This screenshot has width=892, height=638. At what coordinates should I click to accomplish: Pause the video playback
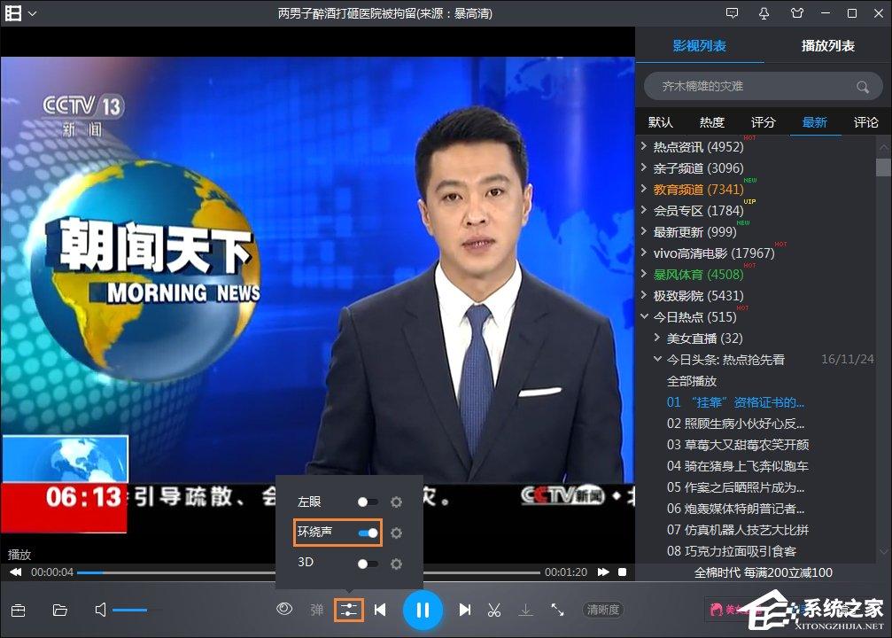click(x=423, y=610)
